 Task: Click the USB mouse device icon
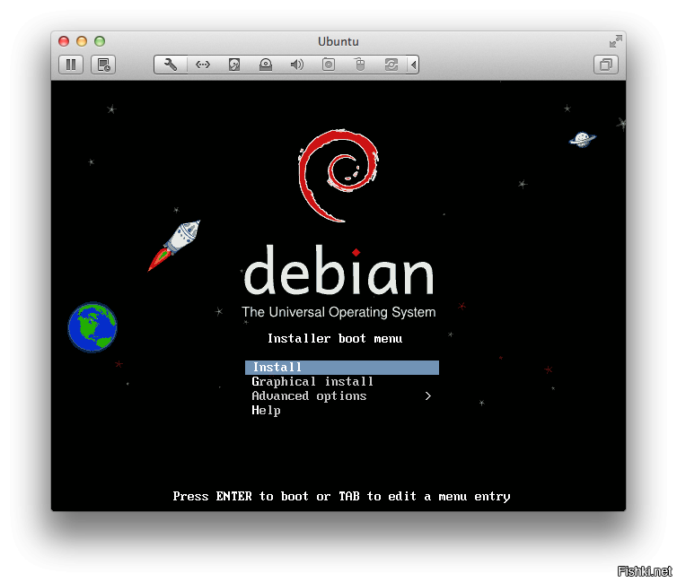(x=360, y=65)
